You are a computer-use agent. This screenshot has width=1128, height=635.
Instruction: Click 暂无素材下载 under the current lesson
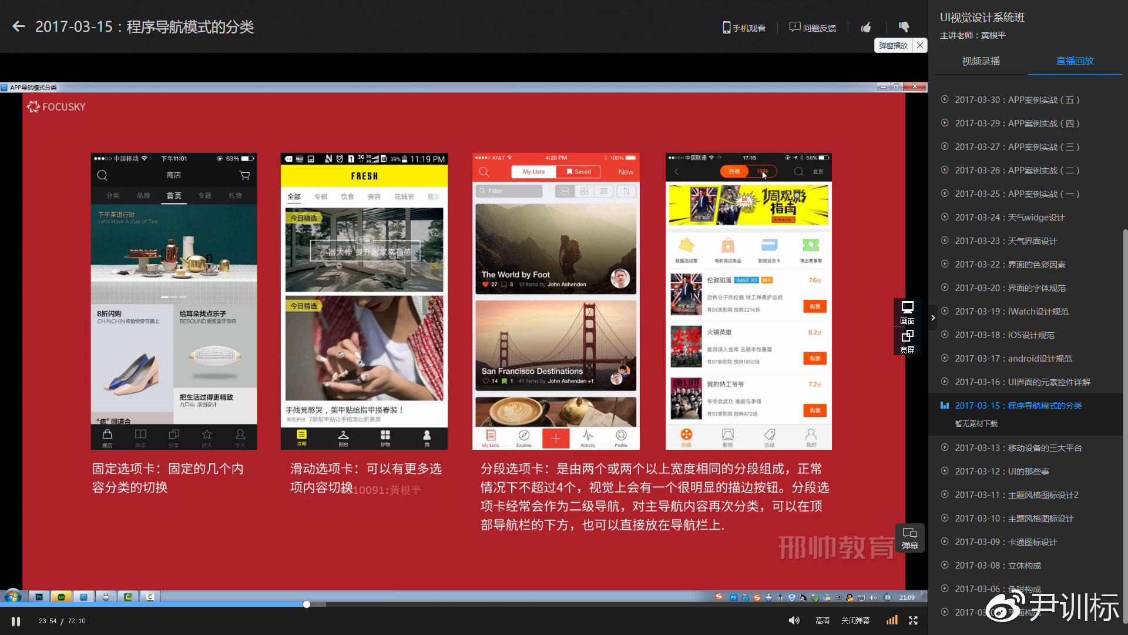pos(976,424)
